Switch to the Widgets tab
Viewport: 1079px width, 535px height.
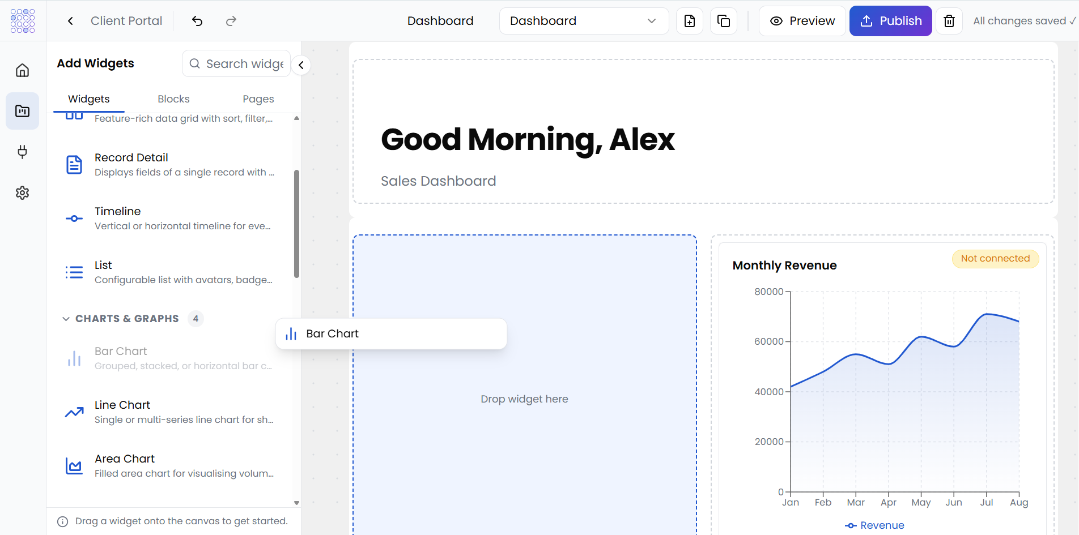89,99
